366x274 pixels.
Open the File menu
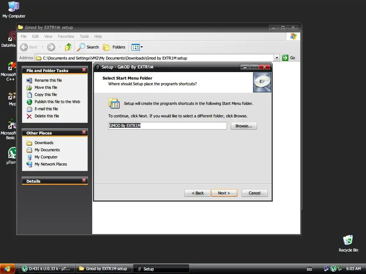24,36
